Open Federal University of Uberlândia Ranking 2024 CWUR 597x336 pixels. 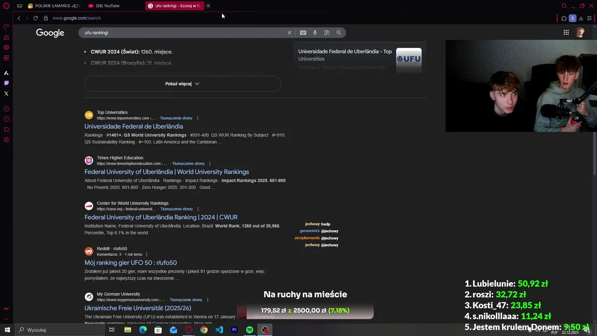tap(161, 217)
